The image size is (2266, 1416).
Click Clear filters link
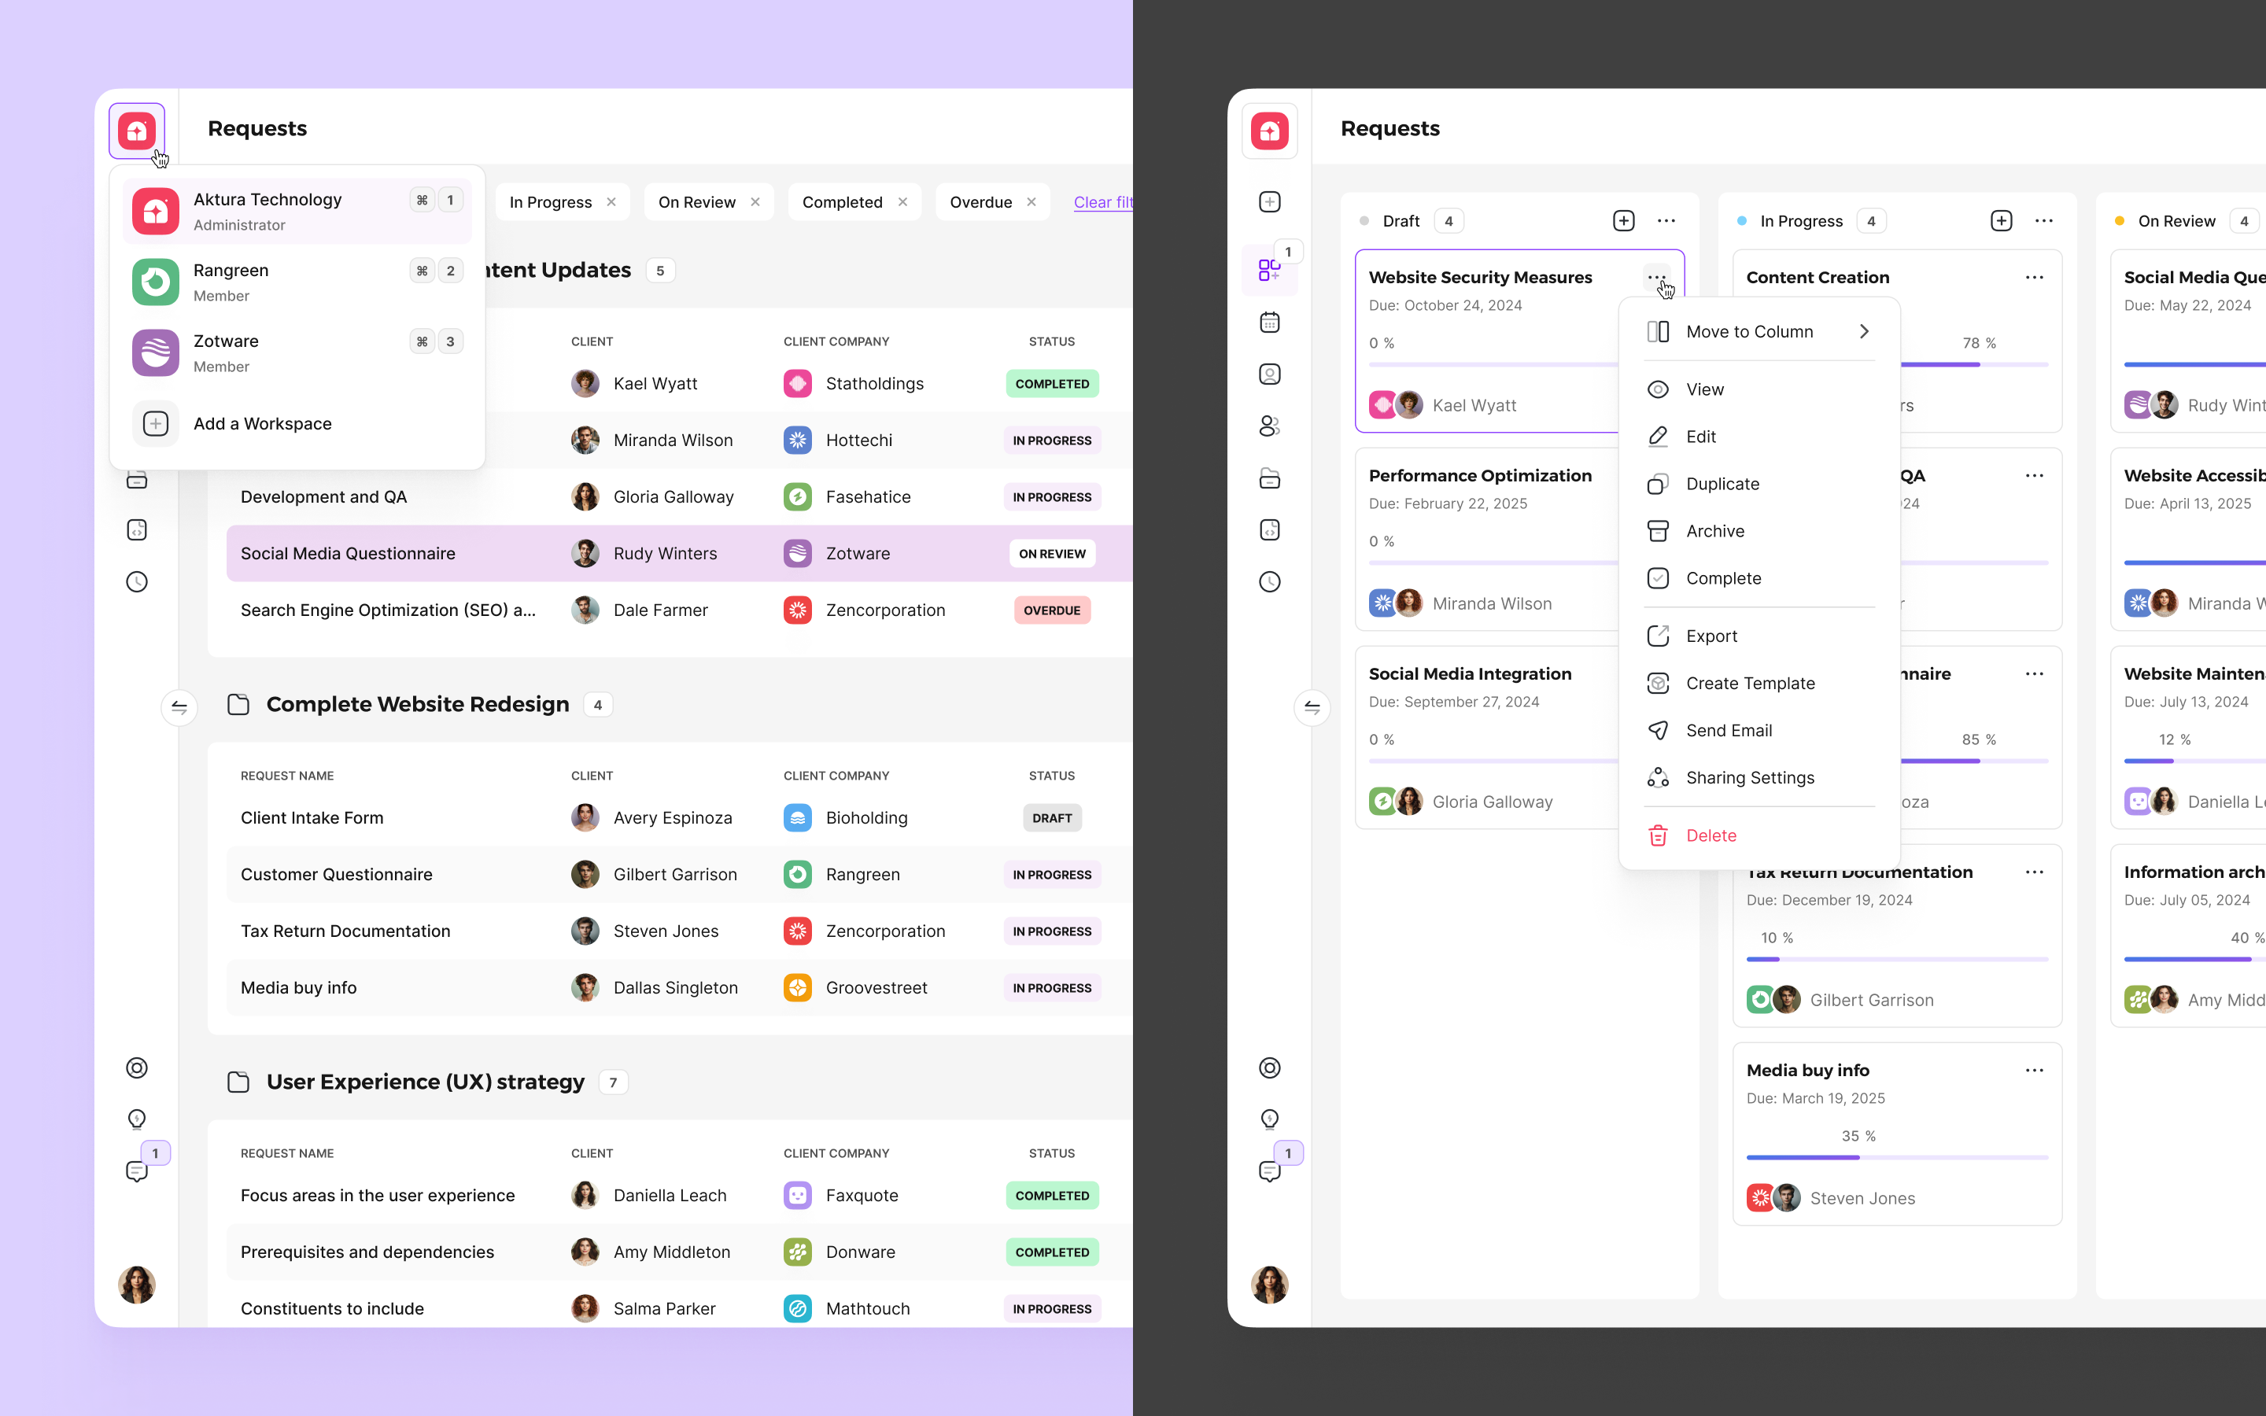(x=1103, y=202)
